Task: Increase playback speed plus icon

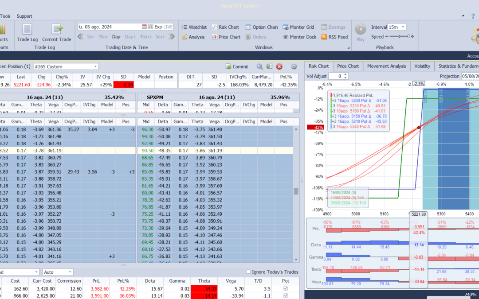Action: pos(412,37)
